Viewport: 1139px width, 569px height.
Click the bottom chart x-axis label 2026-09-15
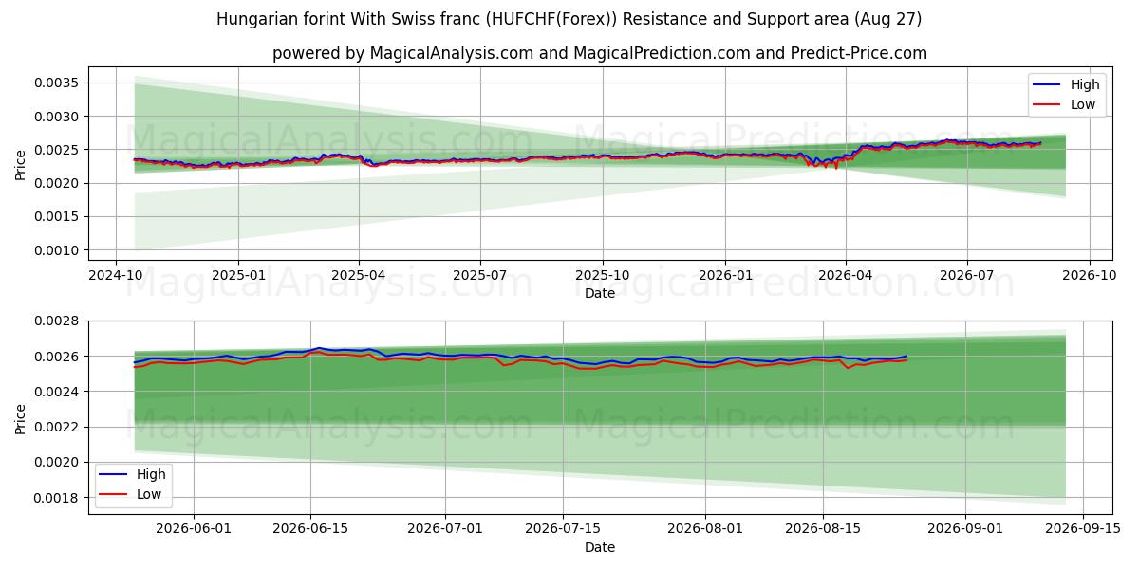click(1082, 529)
